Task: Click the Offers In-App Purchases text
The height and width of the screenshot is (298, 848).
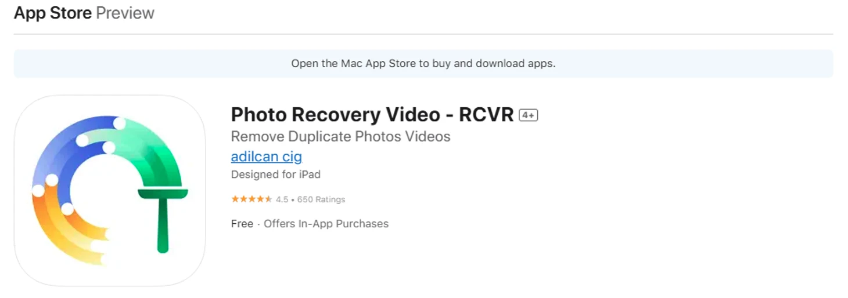Action: pos(326,224)
